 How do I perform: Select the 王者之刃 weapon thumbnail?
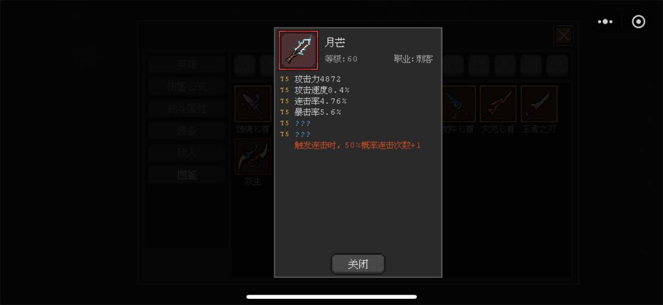tap(539, 104)
